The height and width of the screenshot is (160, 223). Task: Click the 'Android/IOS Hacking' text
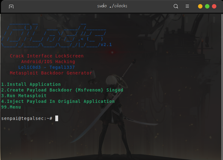click(x=48, y=62)
